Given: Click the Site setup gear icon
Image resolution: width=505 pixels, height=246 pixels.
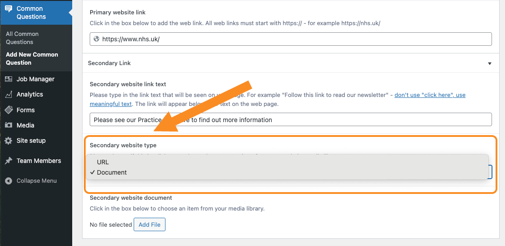Looking at the screenshot, I should pos(9,141).
